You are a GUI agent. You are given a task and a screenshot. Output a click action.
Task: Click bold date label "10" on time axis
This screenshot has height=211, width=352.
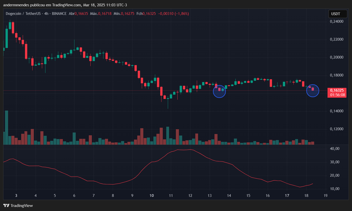[152, 196]
